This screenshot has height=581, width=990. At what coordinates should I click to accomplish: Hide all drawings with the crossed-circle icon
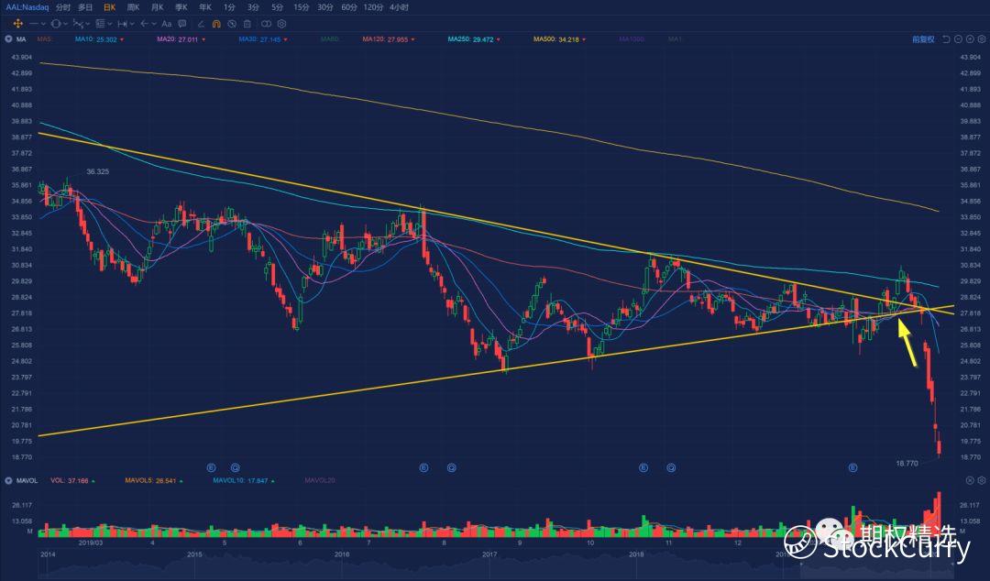click(x=232, y=23)
